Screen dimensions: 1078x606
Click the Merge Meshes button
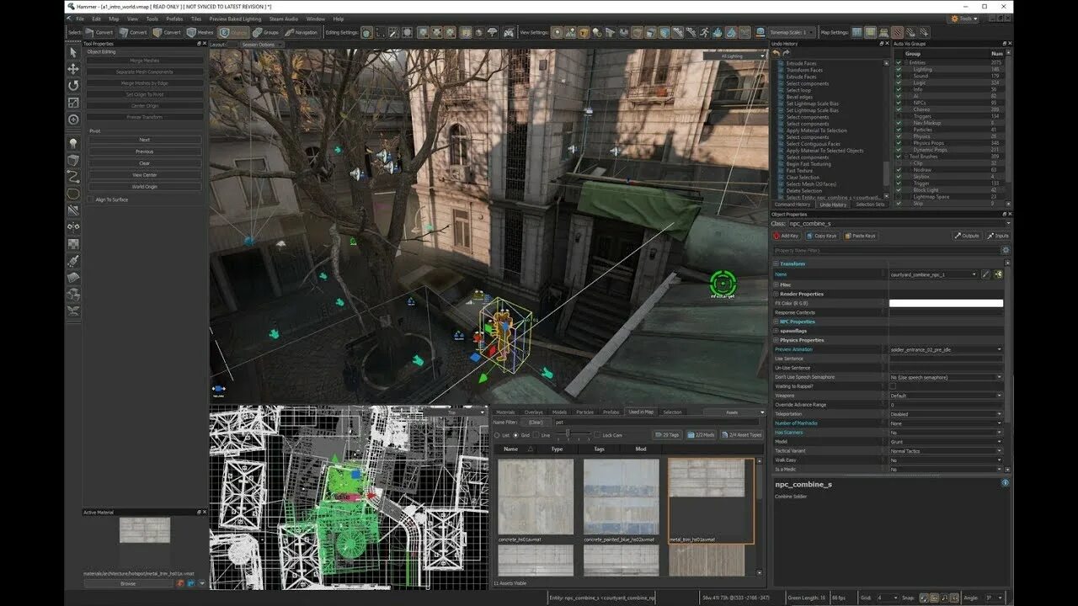coord(145,61)
